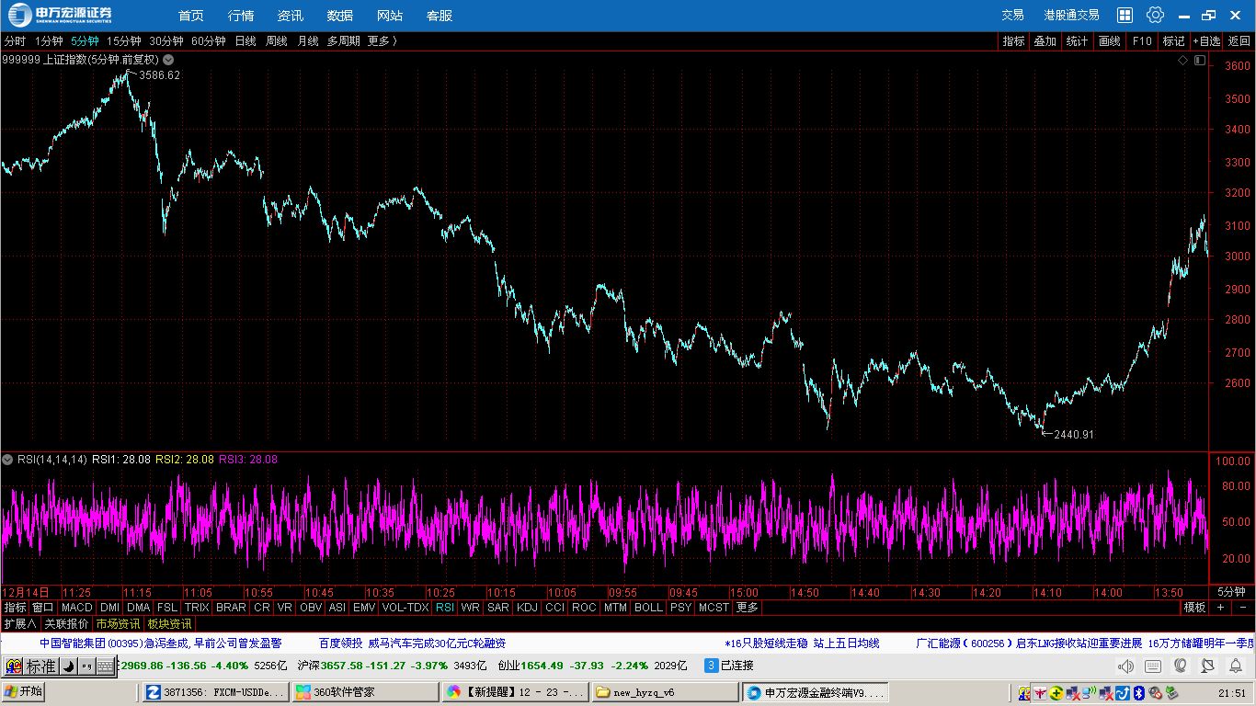This screenshot has height=706, width=1256.
Task: Open the 更多 timeframe dropdown
Action: [x=383, y=40]
